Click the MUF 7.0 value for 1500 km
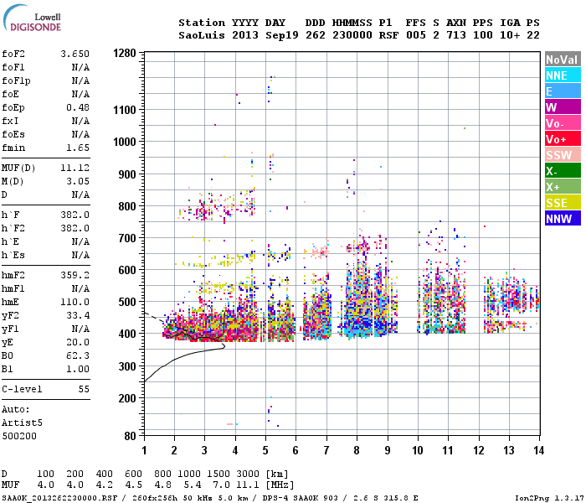 [x=221, y=485]
